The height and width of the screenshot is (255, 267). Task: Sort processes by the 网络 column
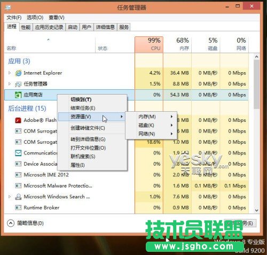coord(234,44)
